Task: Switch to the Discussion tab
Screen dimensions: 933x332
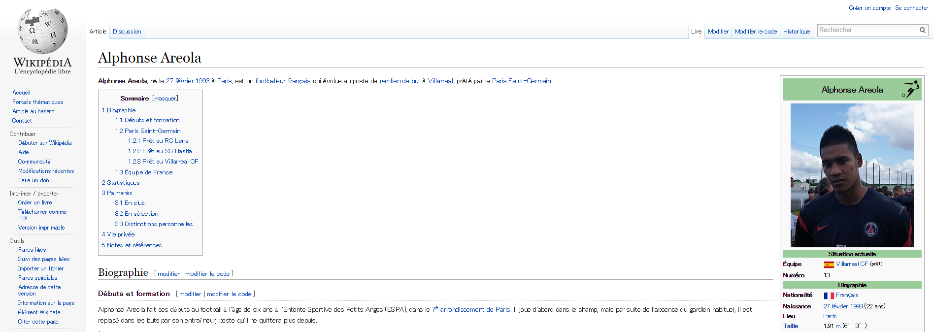Action: (127, 32)
